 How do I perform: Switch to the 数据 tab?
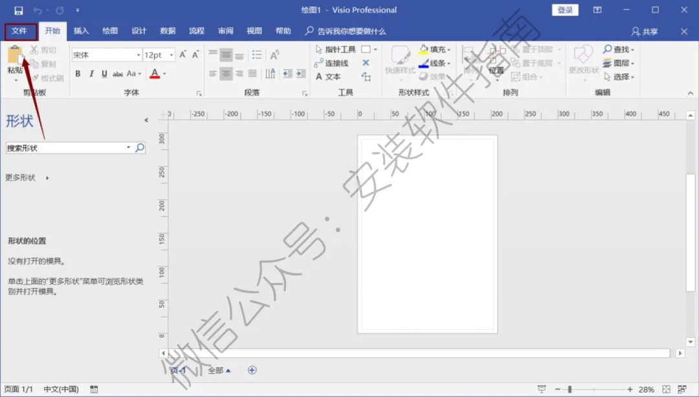point(168,31)
